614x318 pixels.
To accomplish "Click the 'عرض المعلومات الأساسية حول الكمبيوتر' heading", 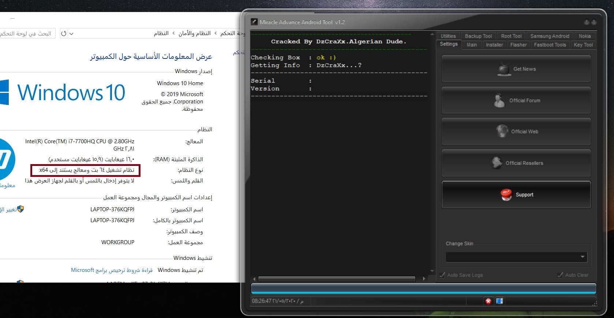I will click(x=151, y=57).
